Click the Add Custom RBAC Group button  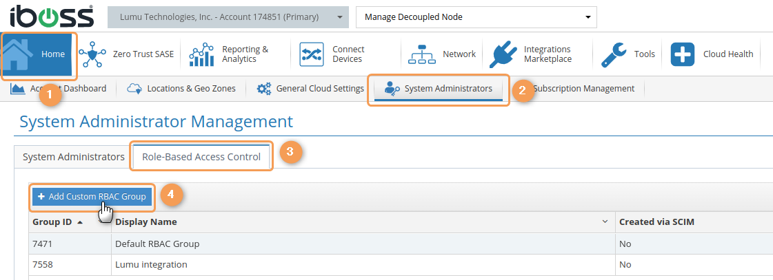click(92, 197)
